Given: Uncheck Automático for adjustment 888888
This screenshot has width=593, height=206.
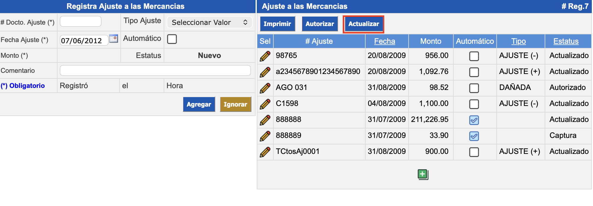Looking at the screenshot, I should click(474, 120).
